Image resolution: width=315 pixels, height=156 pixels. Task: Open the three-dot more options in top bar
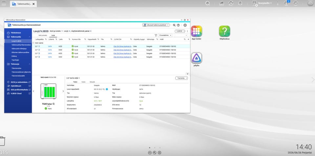point(278,3)
